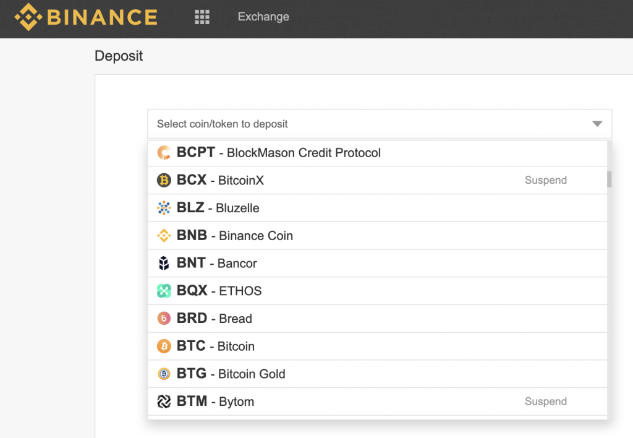Image resolution: width=633 pixels, height=438 pixels.
Task: Click the BNB Binance Coin icon
Action: pos(164,236)
